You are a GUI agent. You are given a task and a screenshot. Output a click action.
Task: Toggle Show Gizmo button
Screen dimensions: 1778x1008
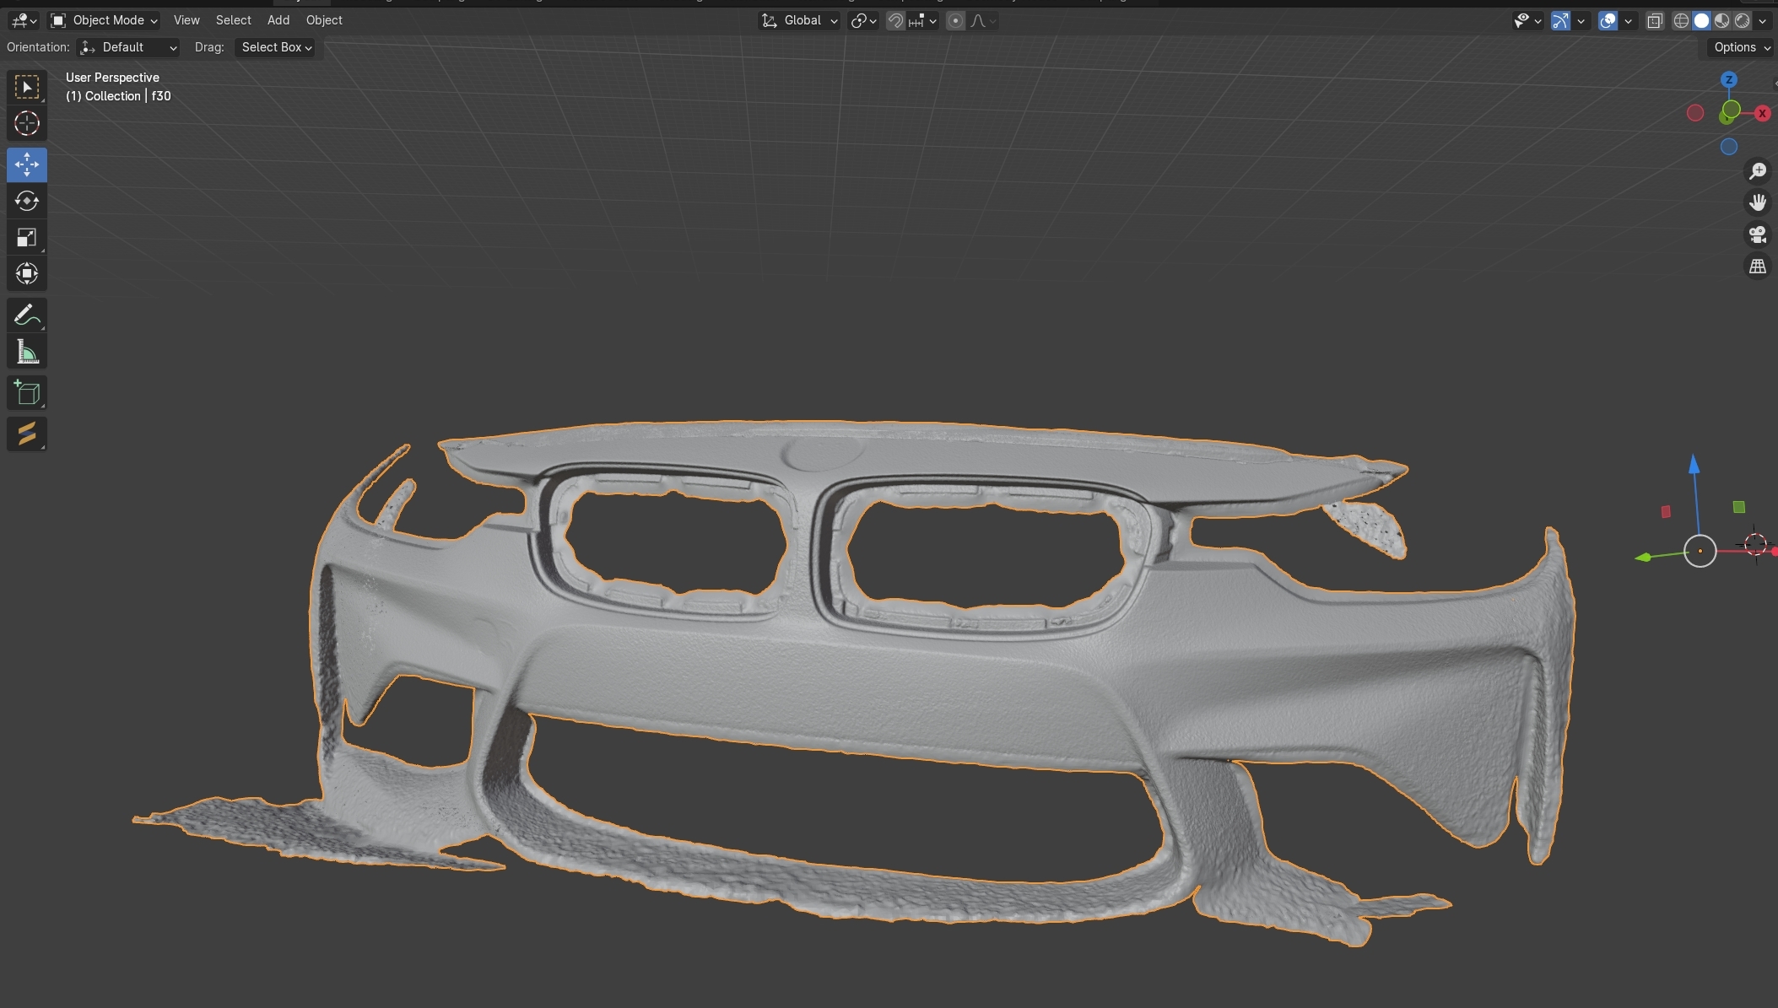coord(1560,21)
